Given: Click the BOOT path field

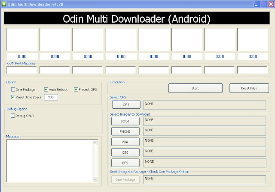Looking at the screenshot, I should (205, 121).
